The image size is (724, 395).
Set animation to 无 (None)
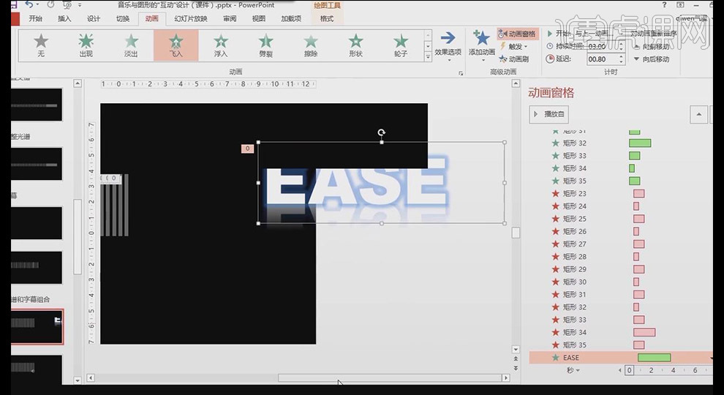click(41, 45)
